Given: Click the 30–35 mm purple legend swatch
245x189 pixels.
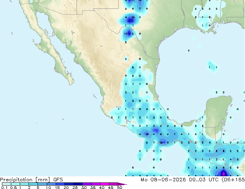Looking at the screenshot, I should [x=87, y=184].
